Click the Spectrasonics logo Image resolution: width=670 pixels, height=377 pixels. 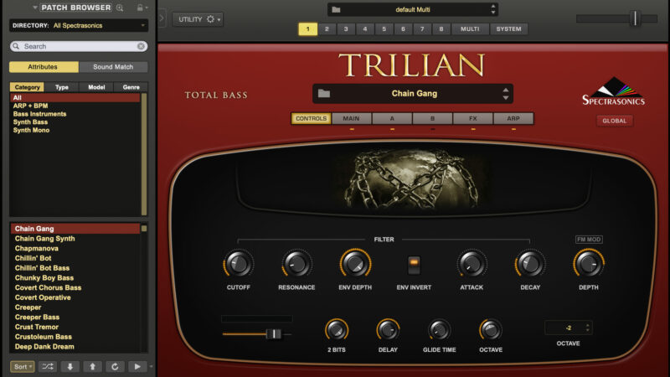click(x=614, y=91)
